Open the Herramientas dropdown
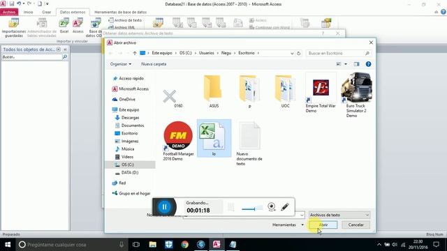This screenshot has height=251, width=447. 288,225
